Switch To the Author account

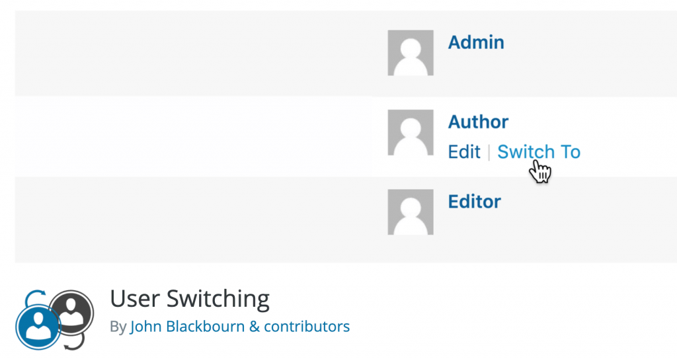(x=538, y=152)
